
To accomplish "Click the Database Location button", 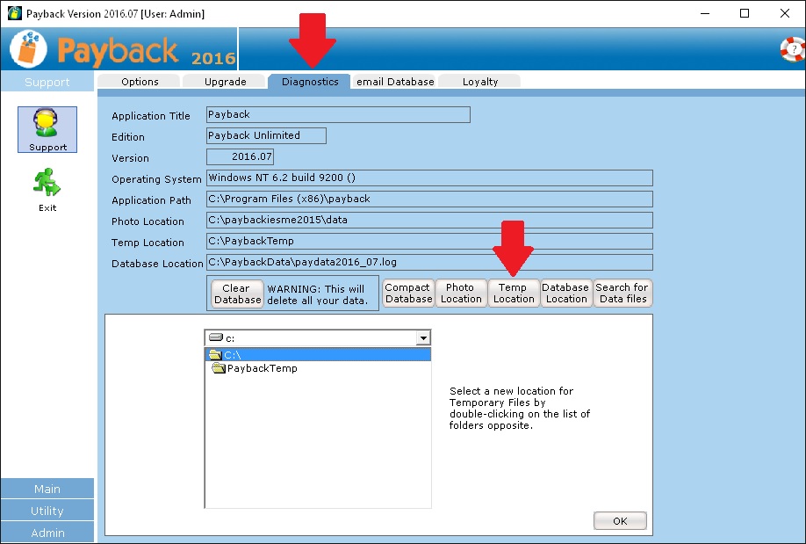I will [x=566, y=294].
